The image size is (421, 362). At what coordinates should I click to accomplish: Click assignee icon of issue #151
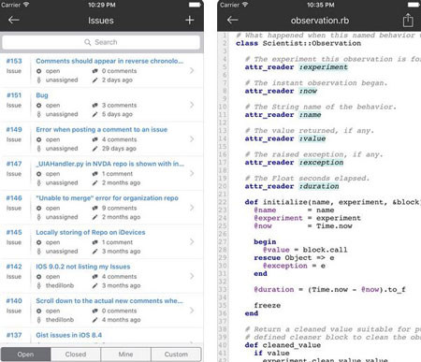tap(39, 114)
